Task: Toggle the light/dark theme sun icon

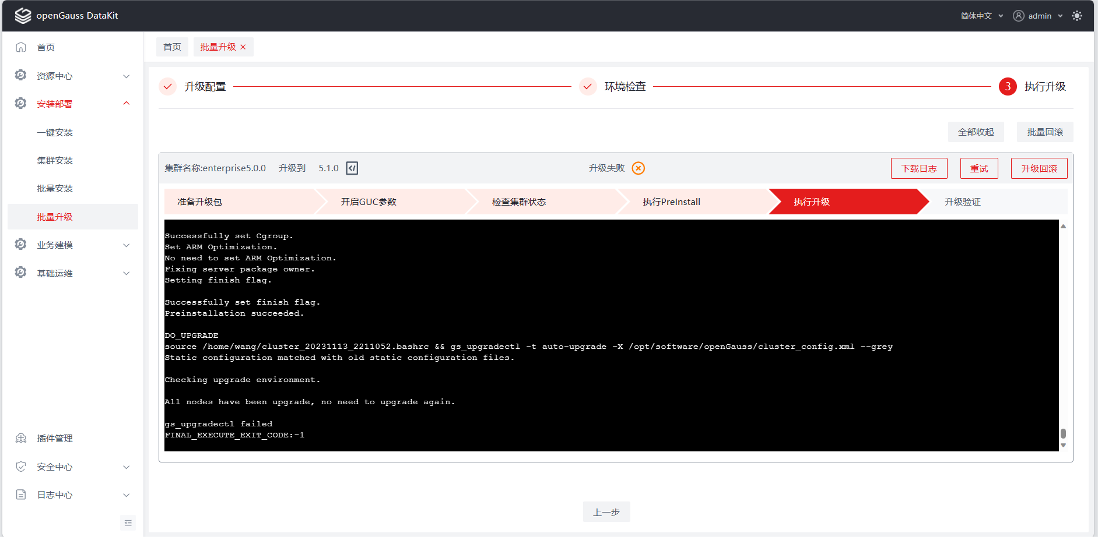Action: pos(1077,16)
